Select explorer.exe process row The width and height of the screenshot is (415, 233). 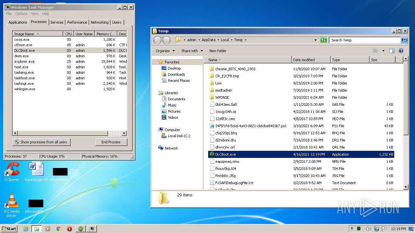70,61
